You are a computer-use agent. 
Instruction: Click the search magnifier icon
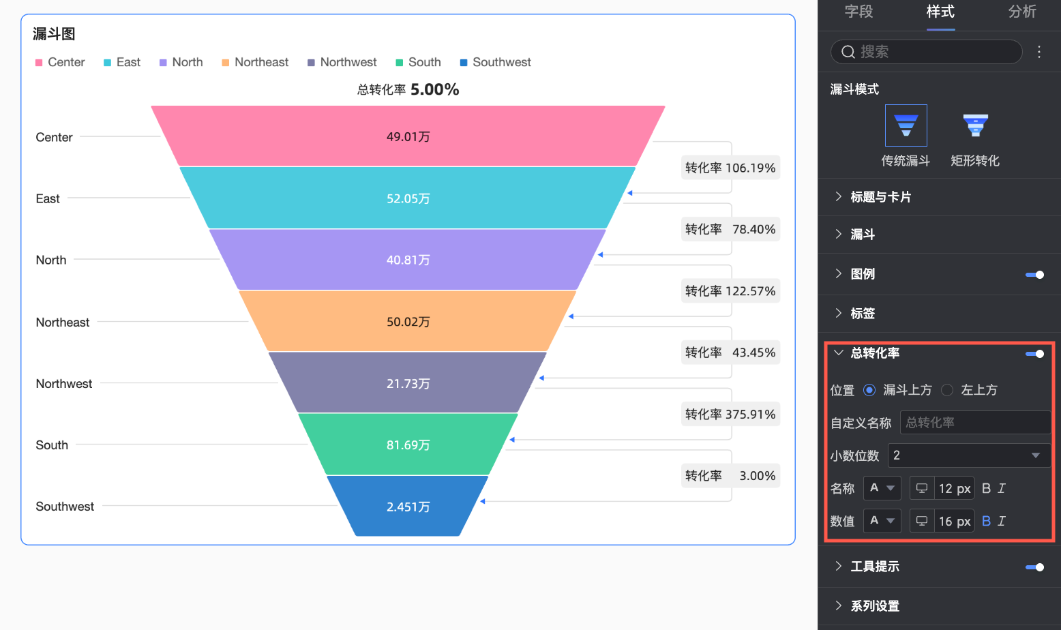pos(848,52)
